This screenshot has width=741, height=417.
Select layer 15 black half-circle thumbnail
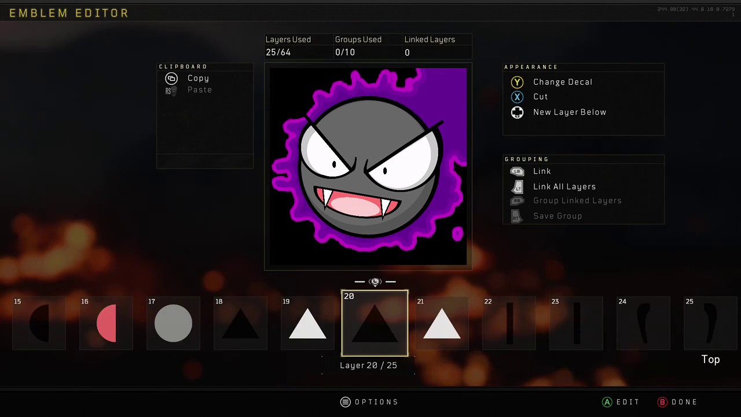pos(39,323)
